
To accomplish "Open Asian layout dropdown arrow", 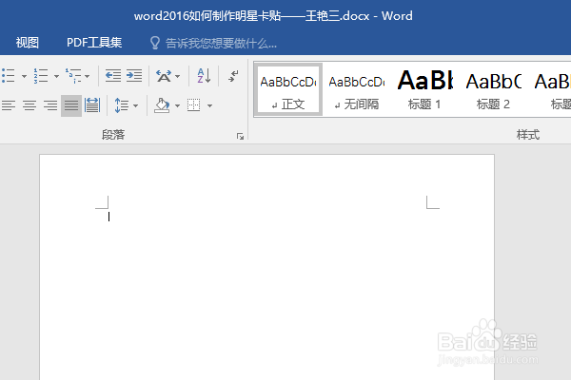I will coord(177,76).
